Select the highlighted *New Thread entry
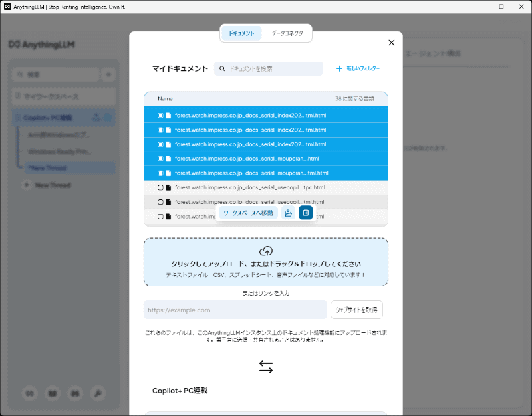The width and height of the screenshot is (532, 416). coord(70,168)
